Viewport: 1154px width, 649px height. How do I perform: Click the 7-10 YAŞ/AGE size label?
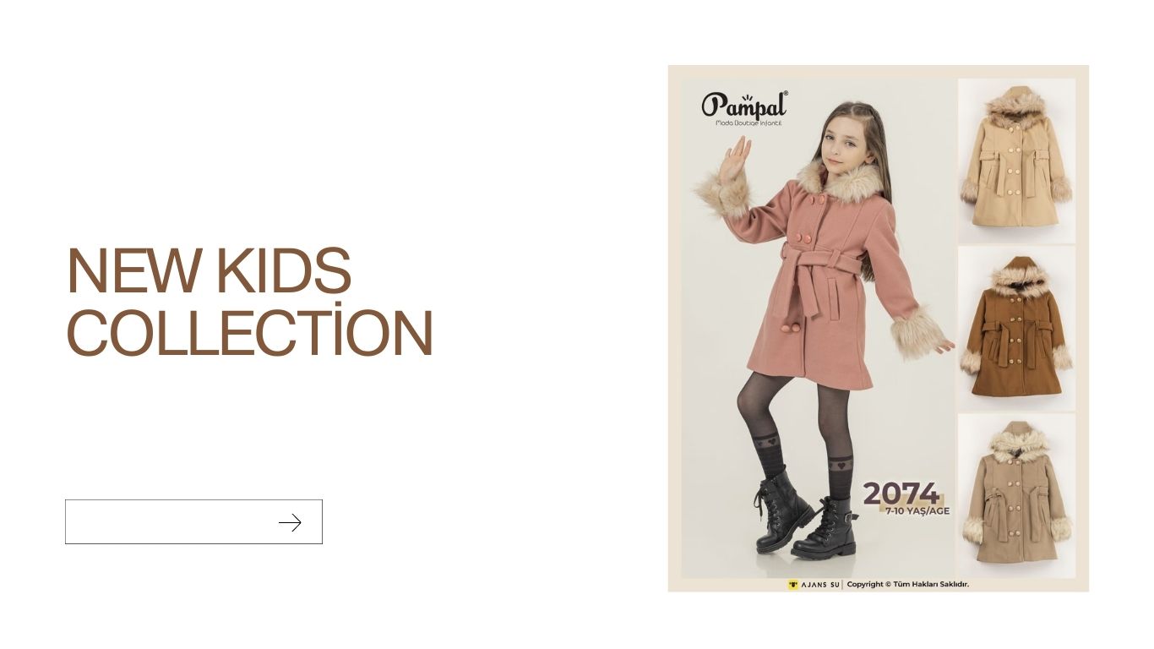click(x=917, y=510)
